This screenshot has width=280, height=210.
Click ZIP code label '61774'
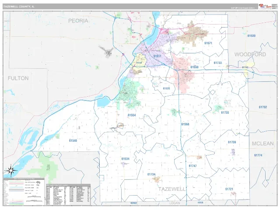click(x=258, y=155)
